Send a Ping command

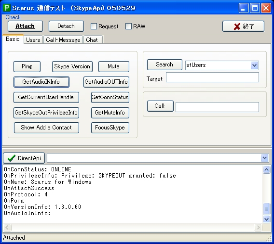tap(27, 66)
